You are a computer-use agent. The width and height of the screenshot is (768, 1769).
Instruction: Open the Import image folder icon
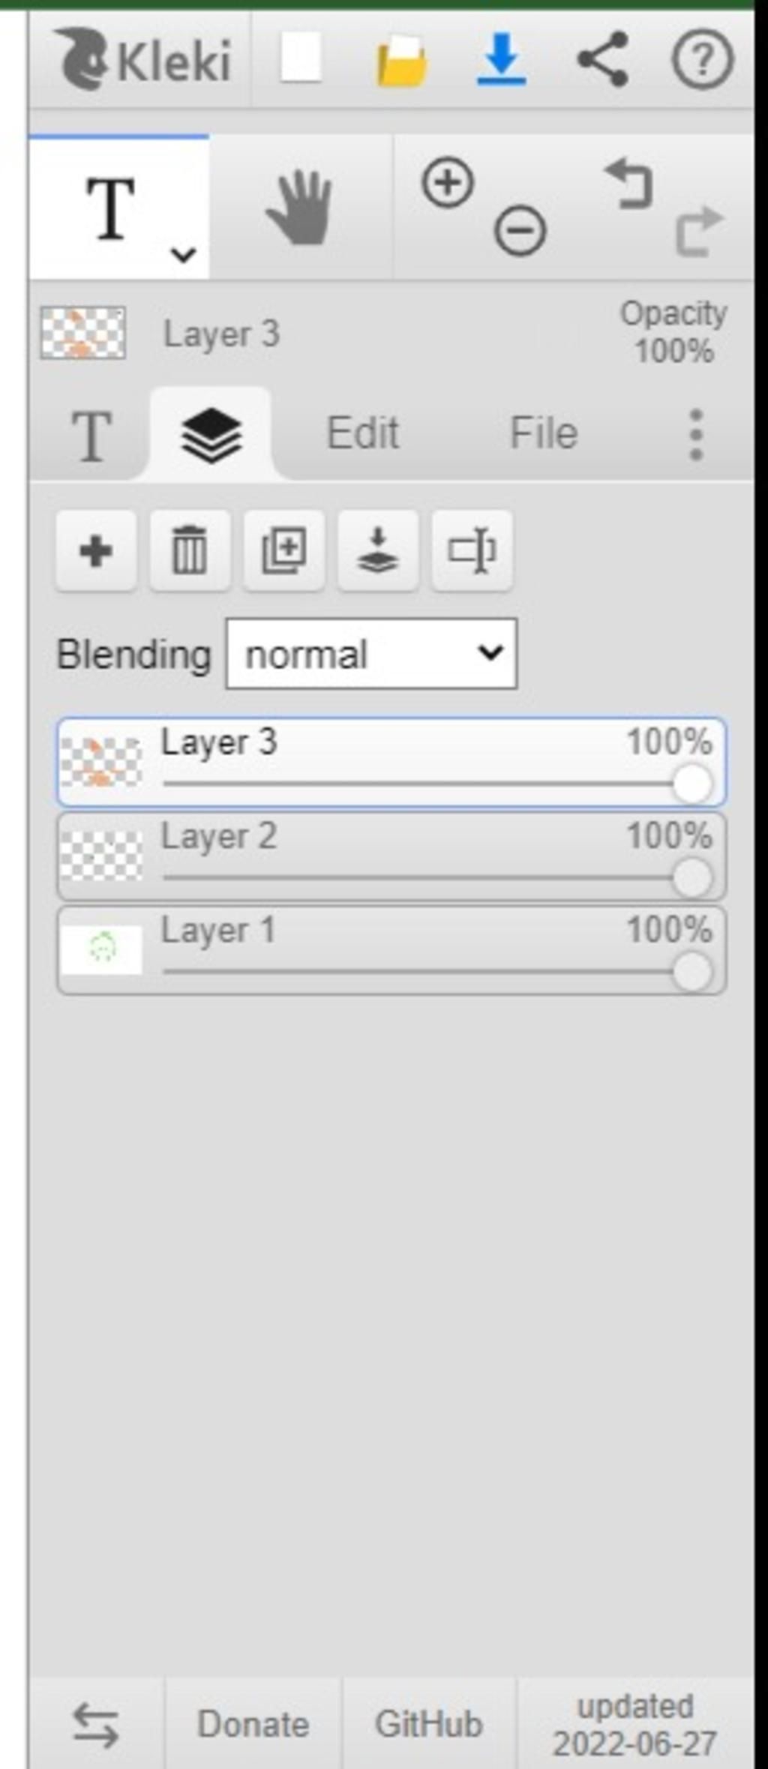[402, 59]
